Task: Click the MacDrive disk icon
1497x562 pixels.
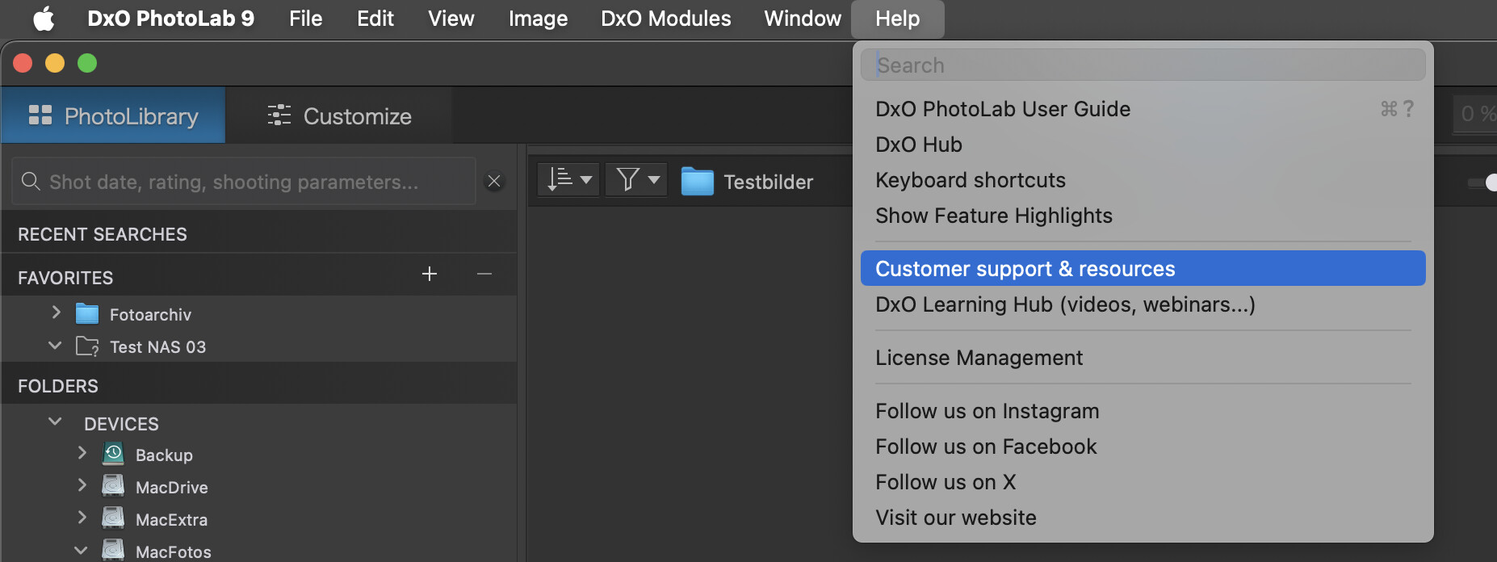Action: click(113, 486)
